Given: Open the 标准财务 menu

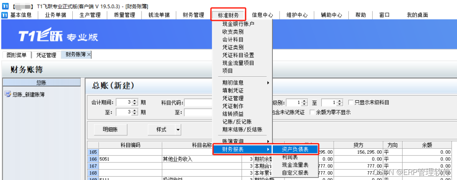Looking at the screenshot, I should coord(228,15).
